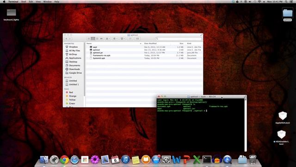296x167 pixels.
Task: Open Launchpad rocket icon in the Dock
Action: tap(54, 160)
